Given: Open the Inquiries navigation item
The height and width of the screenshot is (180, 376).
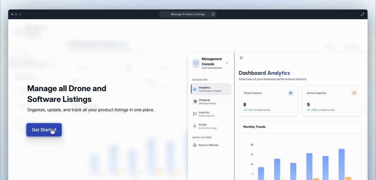Looking at the screenshot, I should coord(211,114).
